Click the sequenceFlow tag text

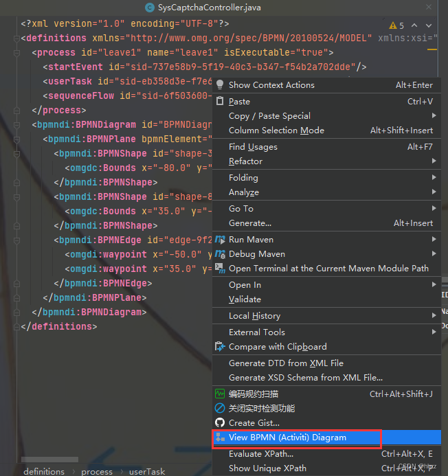click(x=81, y=95)
